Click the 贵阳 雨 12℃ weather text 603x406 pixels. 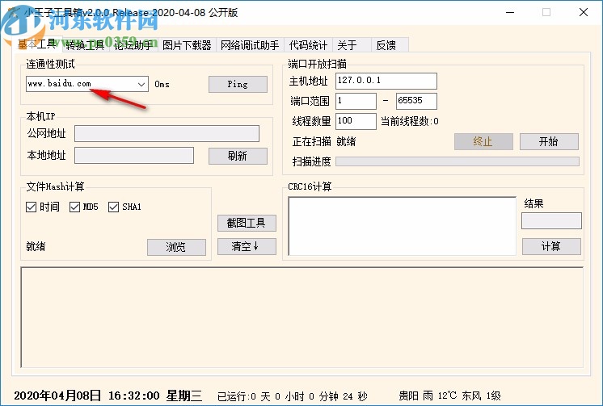click(449, 396)
